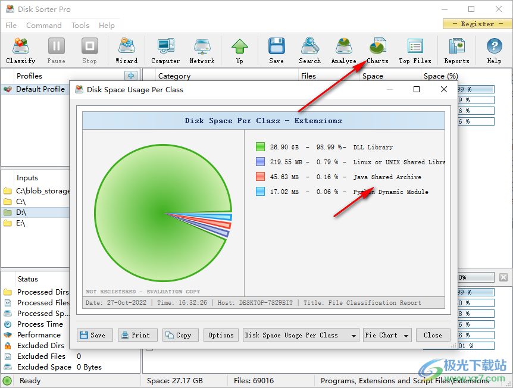Open the Network toolbar icon
513x388 pixels.
(x=202, y=51)
